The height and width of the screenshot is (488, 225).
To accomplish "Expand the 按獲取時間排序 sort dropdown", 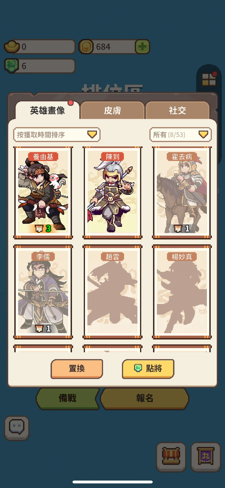I will pos(57,135).
